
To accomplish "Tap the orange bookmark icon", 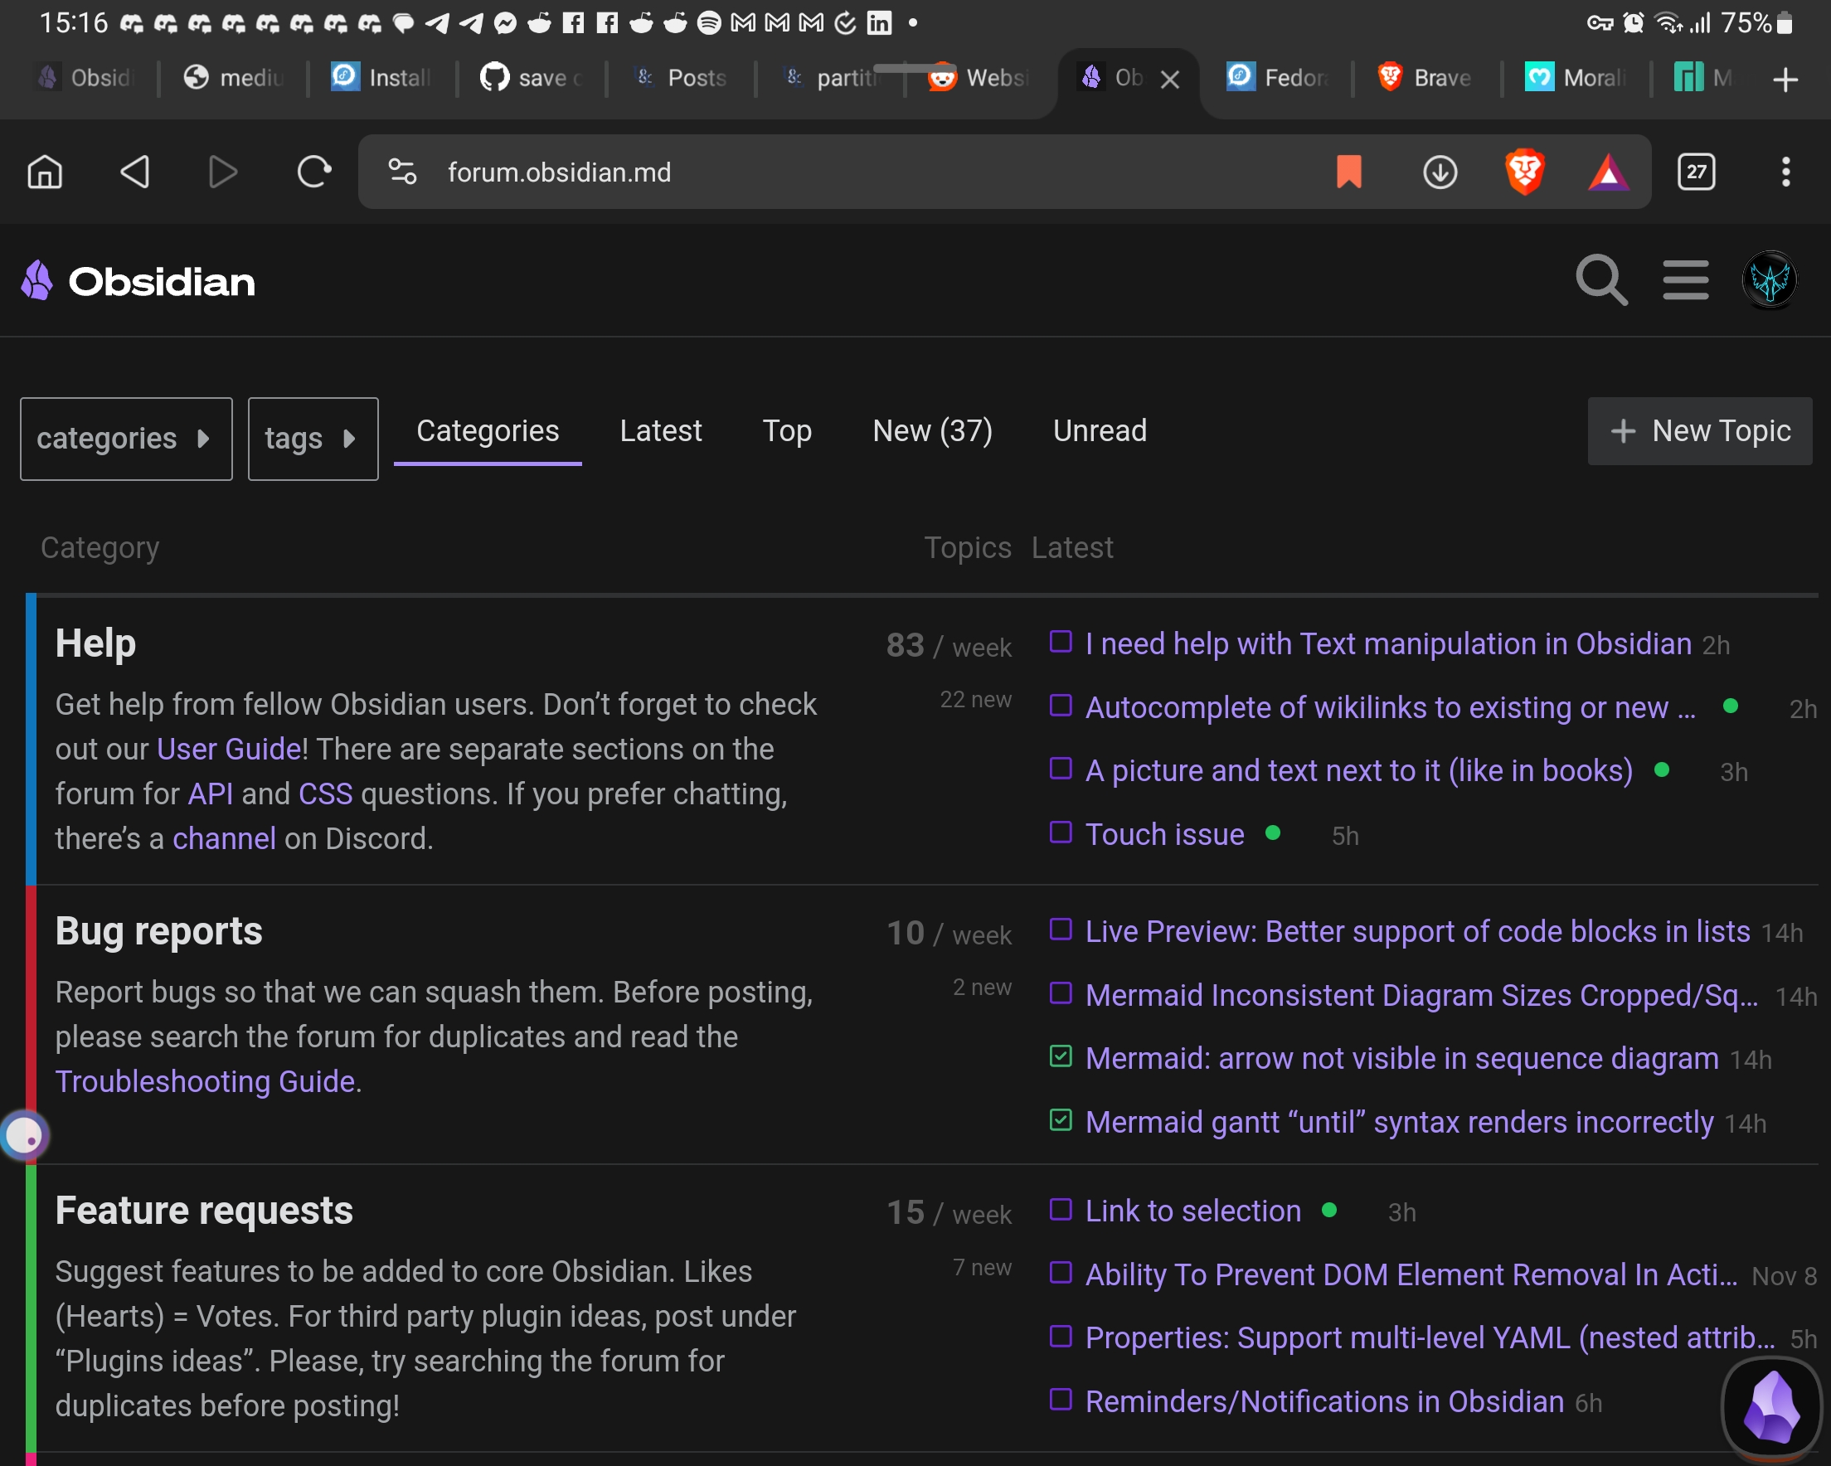I will click(x=1348, y=172).
